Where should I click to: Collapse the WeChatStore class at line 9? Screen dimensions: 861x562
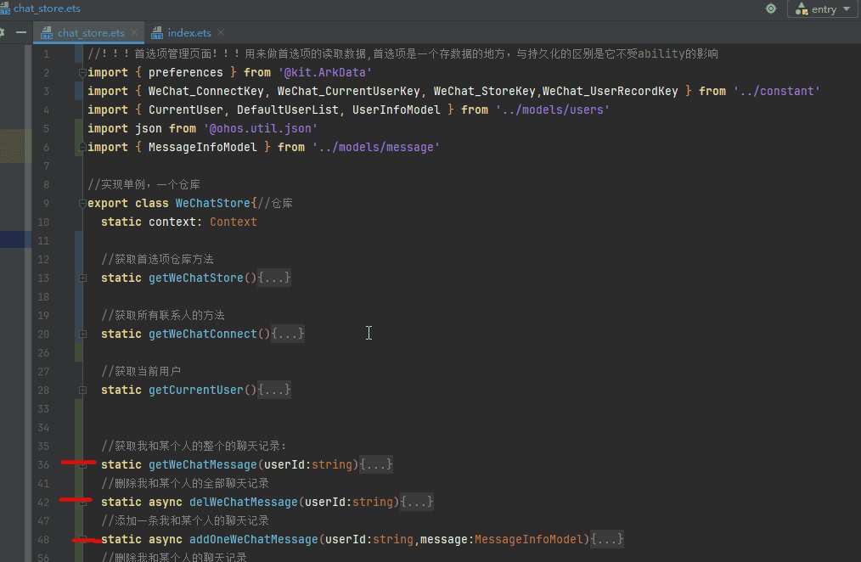(82, 204)
